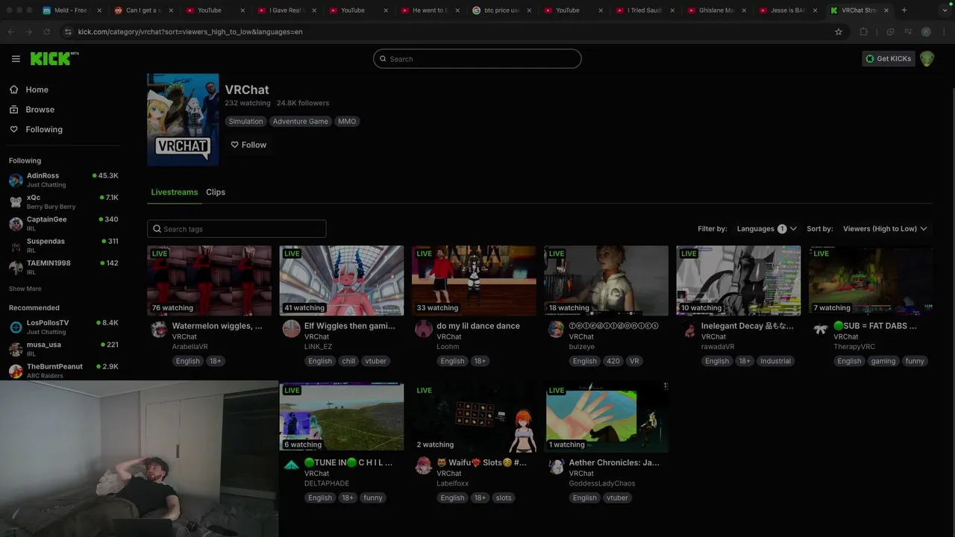Open TAEMIN1998 channel avatar
The width and height of the screenshot is (955, 537).
click(x=16, y=267)
